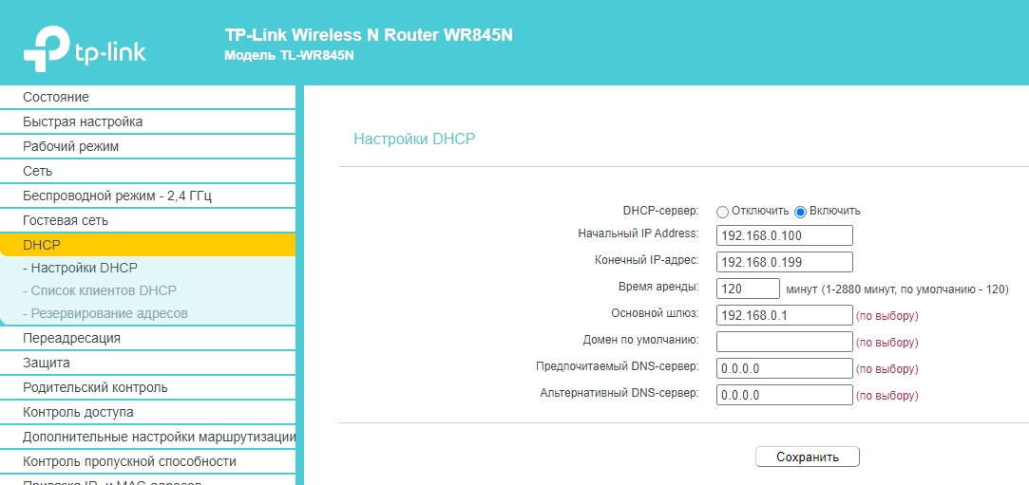Click the Конечный IP-адрес input field
This screenshot has width=1029, height=485.
[x=784, y=262]
